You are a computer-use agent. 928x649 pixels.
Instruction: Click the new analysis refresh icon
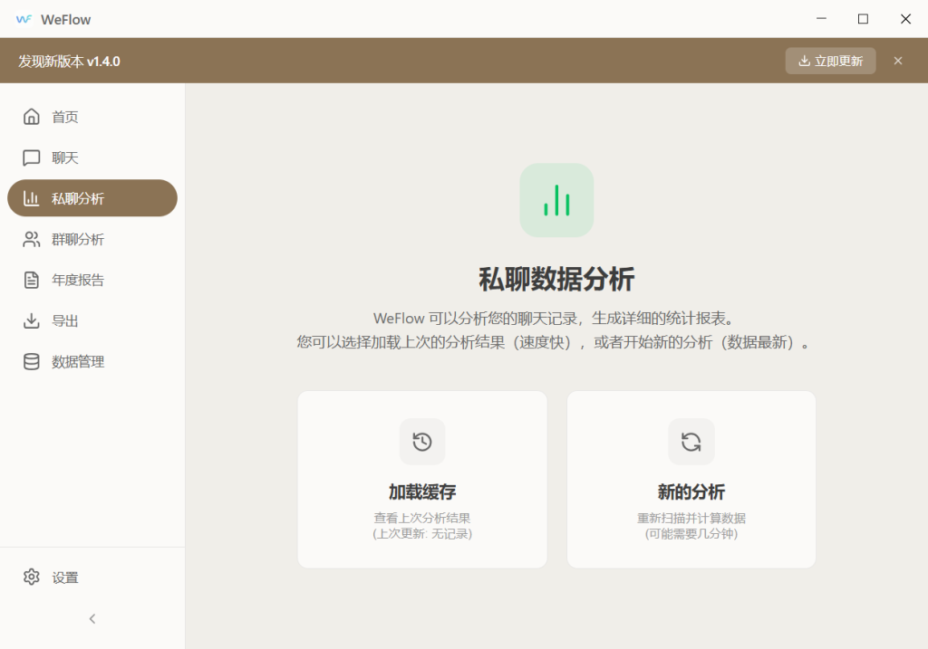click(x=691, y=442)
